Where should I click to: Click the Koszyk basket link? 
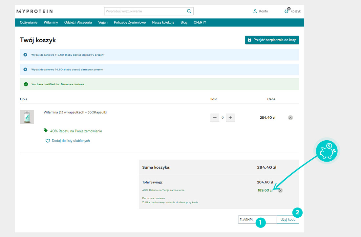tap(296, 11)
